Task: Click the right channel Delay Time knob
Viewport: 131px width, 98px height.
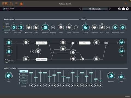Action: click(x=21, y=27)
